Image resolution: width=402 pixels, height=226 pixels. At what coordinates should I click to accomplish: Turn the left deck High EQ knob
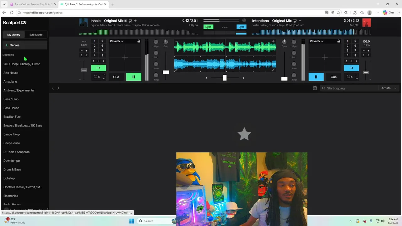(x=156, y=41)
